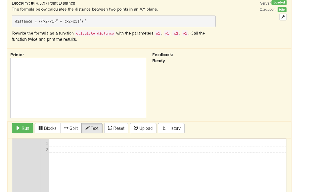Click the Execution Idle status badge
Image resolution: width=312 pixels, height=192 pixels.
tap(282, 9)
